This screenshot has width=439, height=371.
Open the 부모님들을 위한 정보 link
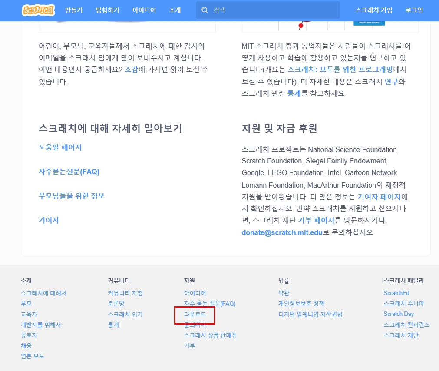[x=71, y=196]
